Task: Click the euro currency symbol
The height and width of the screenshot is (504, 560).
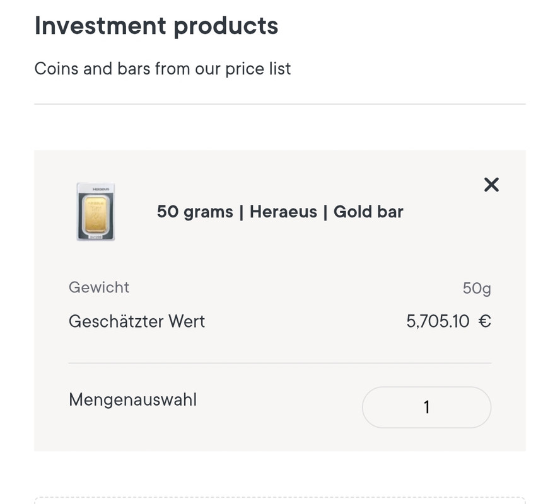Action: pos(484,321)
